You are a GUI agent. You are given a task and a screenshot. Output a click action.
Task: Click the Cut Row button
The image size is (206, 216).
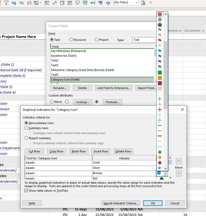[x=34, y=151]
